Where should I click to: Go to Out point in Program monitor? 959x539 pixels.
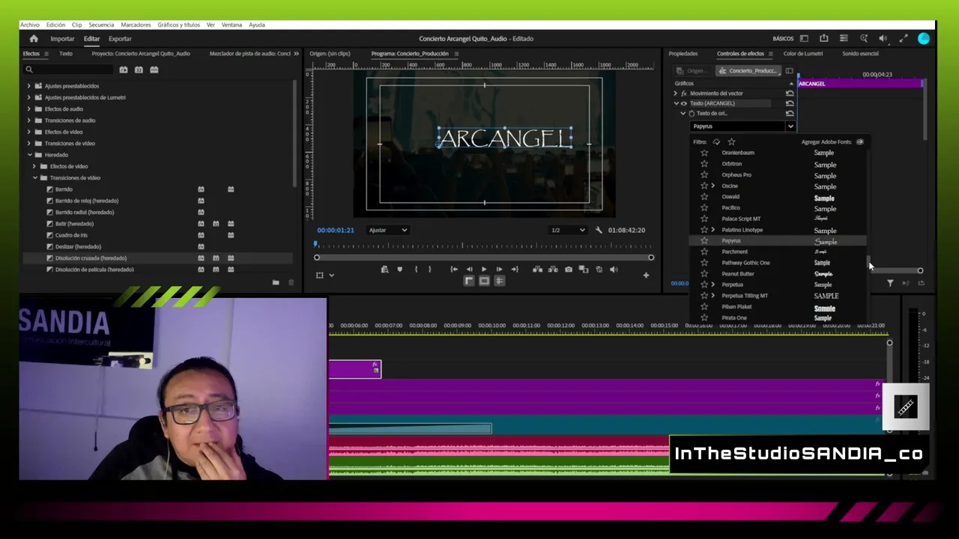(515, 269)
